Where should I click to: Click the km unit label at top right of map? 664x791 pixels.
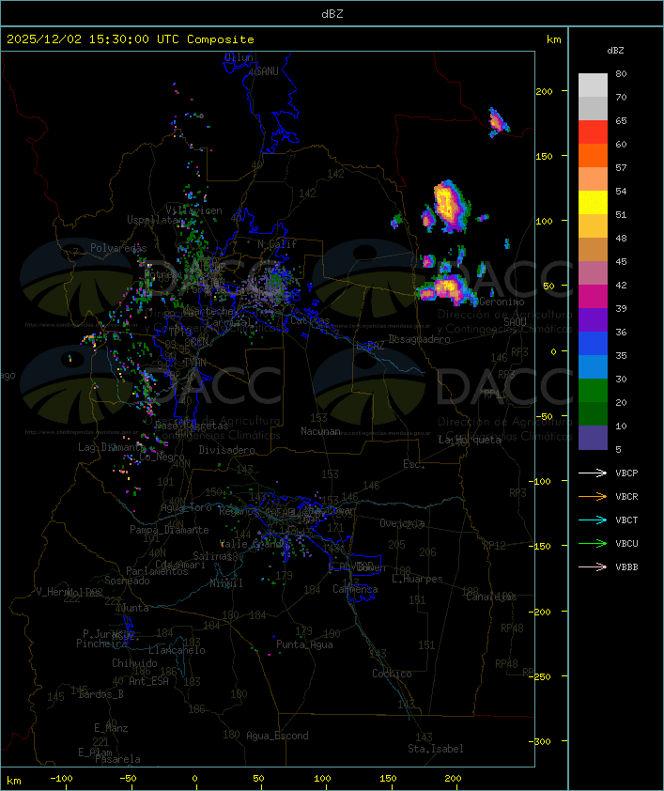pos(553,39)
